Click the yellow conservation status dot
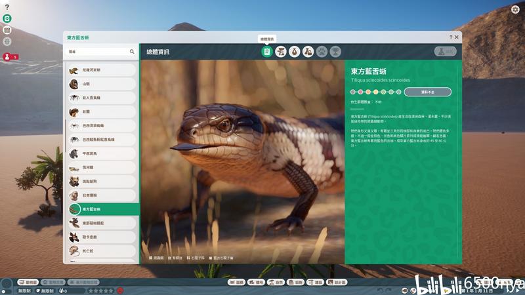Viewport: 525px width, 295px height. [375, 92]
